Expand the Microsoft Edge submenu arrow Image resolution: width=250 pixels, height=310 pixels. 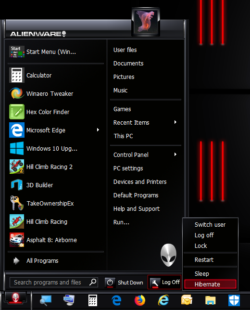click(98, 130)
